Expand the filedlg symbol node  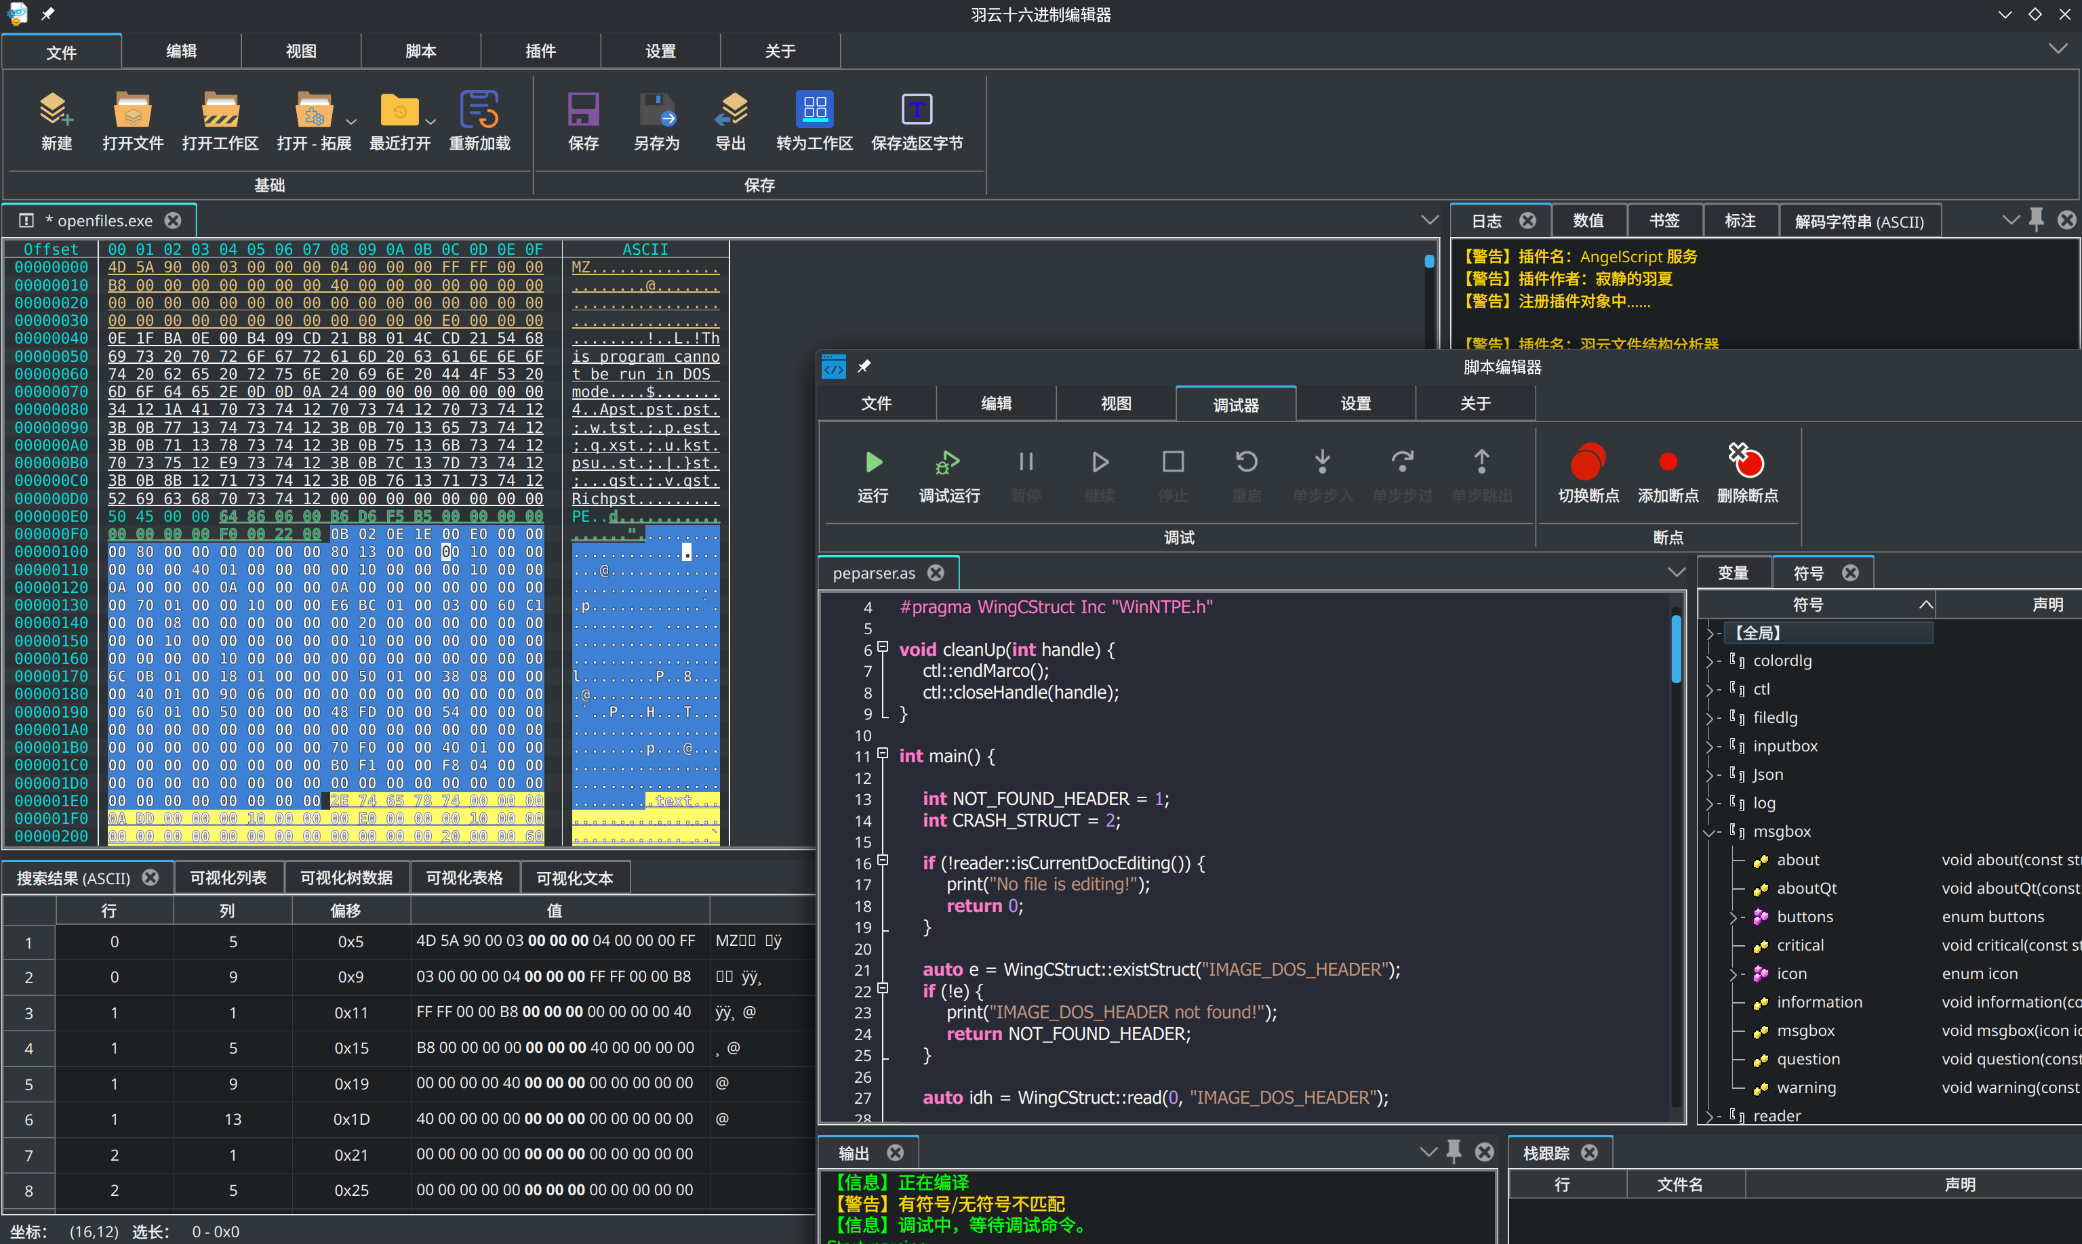pos(1710,718)
